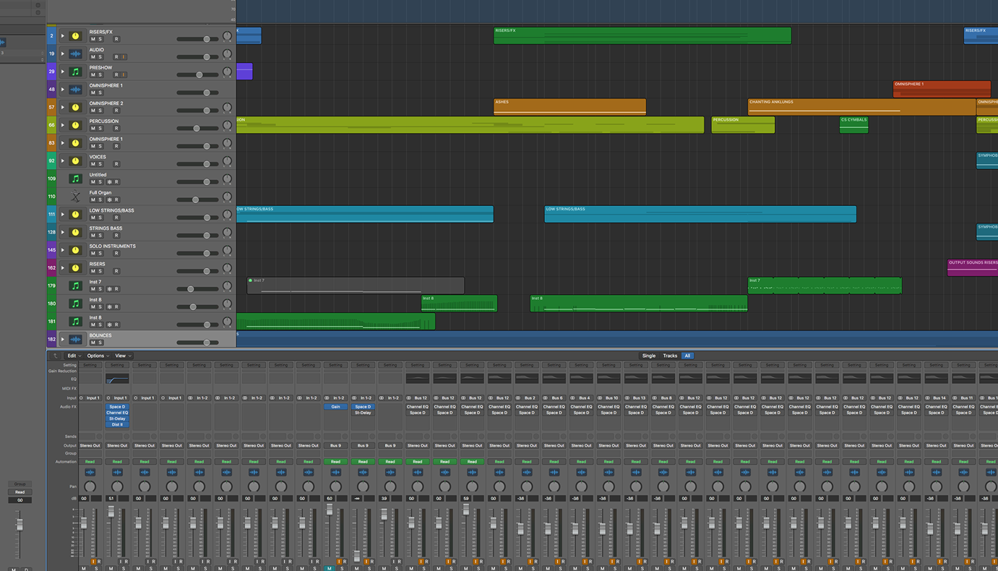Click the Untitled track music note icon
998x571 pixels.
click(x=75, y=179)
